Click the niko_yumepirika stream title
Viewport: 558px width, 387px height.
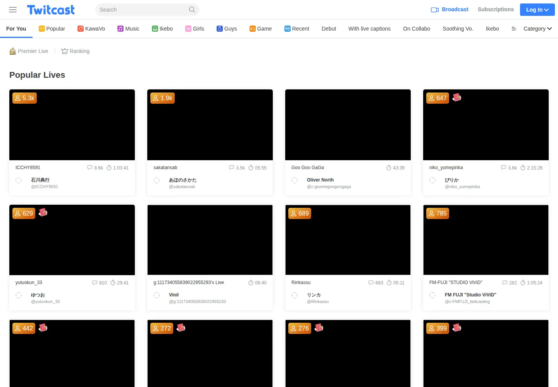point(446,168)
